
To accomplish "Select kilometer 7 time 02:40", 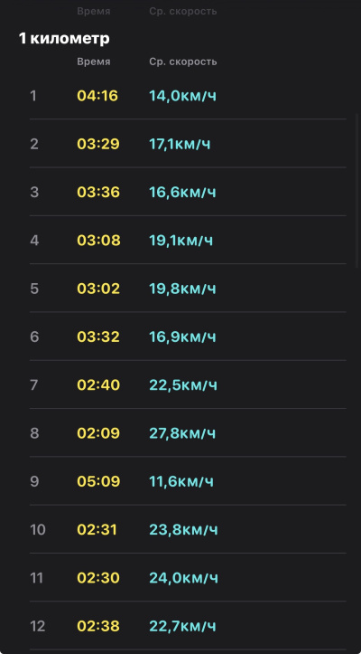I will pyautogui.click(x=98, y=385).
